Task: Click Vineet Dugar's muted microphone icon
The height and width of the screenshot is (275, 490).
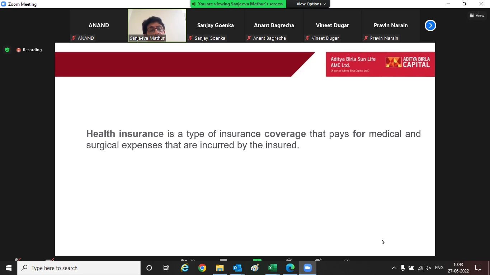Action: click(308, 38)
